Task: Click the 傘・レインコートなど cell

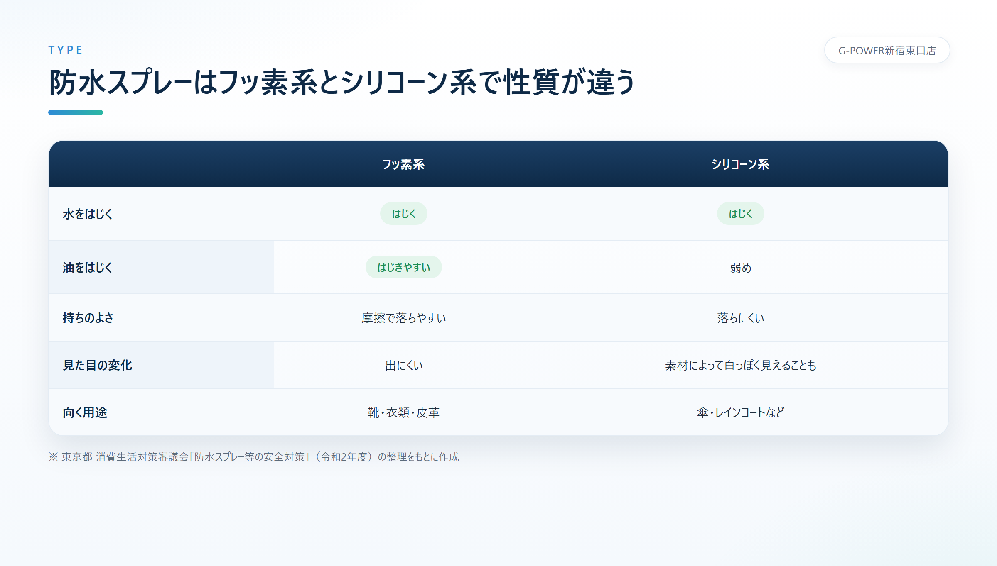Action: (740, 412)
